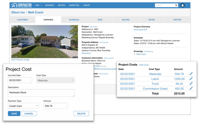200x124 pixels.
Task: Edit the Food cost row via pencil icon
Action: [x=191, y=84]
